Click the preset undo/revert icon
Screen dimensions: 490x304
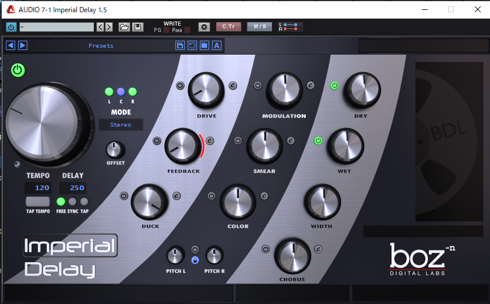pos(192,45)
